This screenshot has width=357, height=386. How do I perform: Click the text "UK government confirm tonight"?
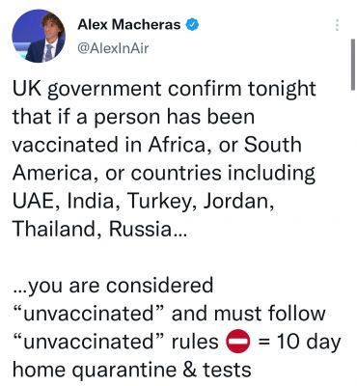(x=164, y=90)
